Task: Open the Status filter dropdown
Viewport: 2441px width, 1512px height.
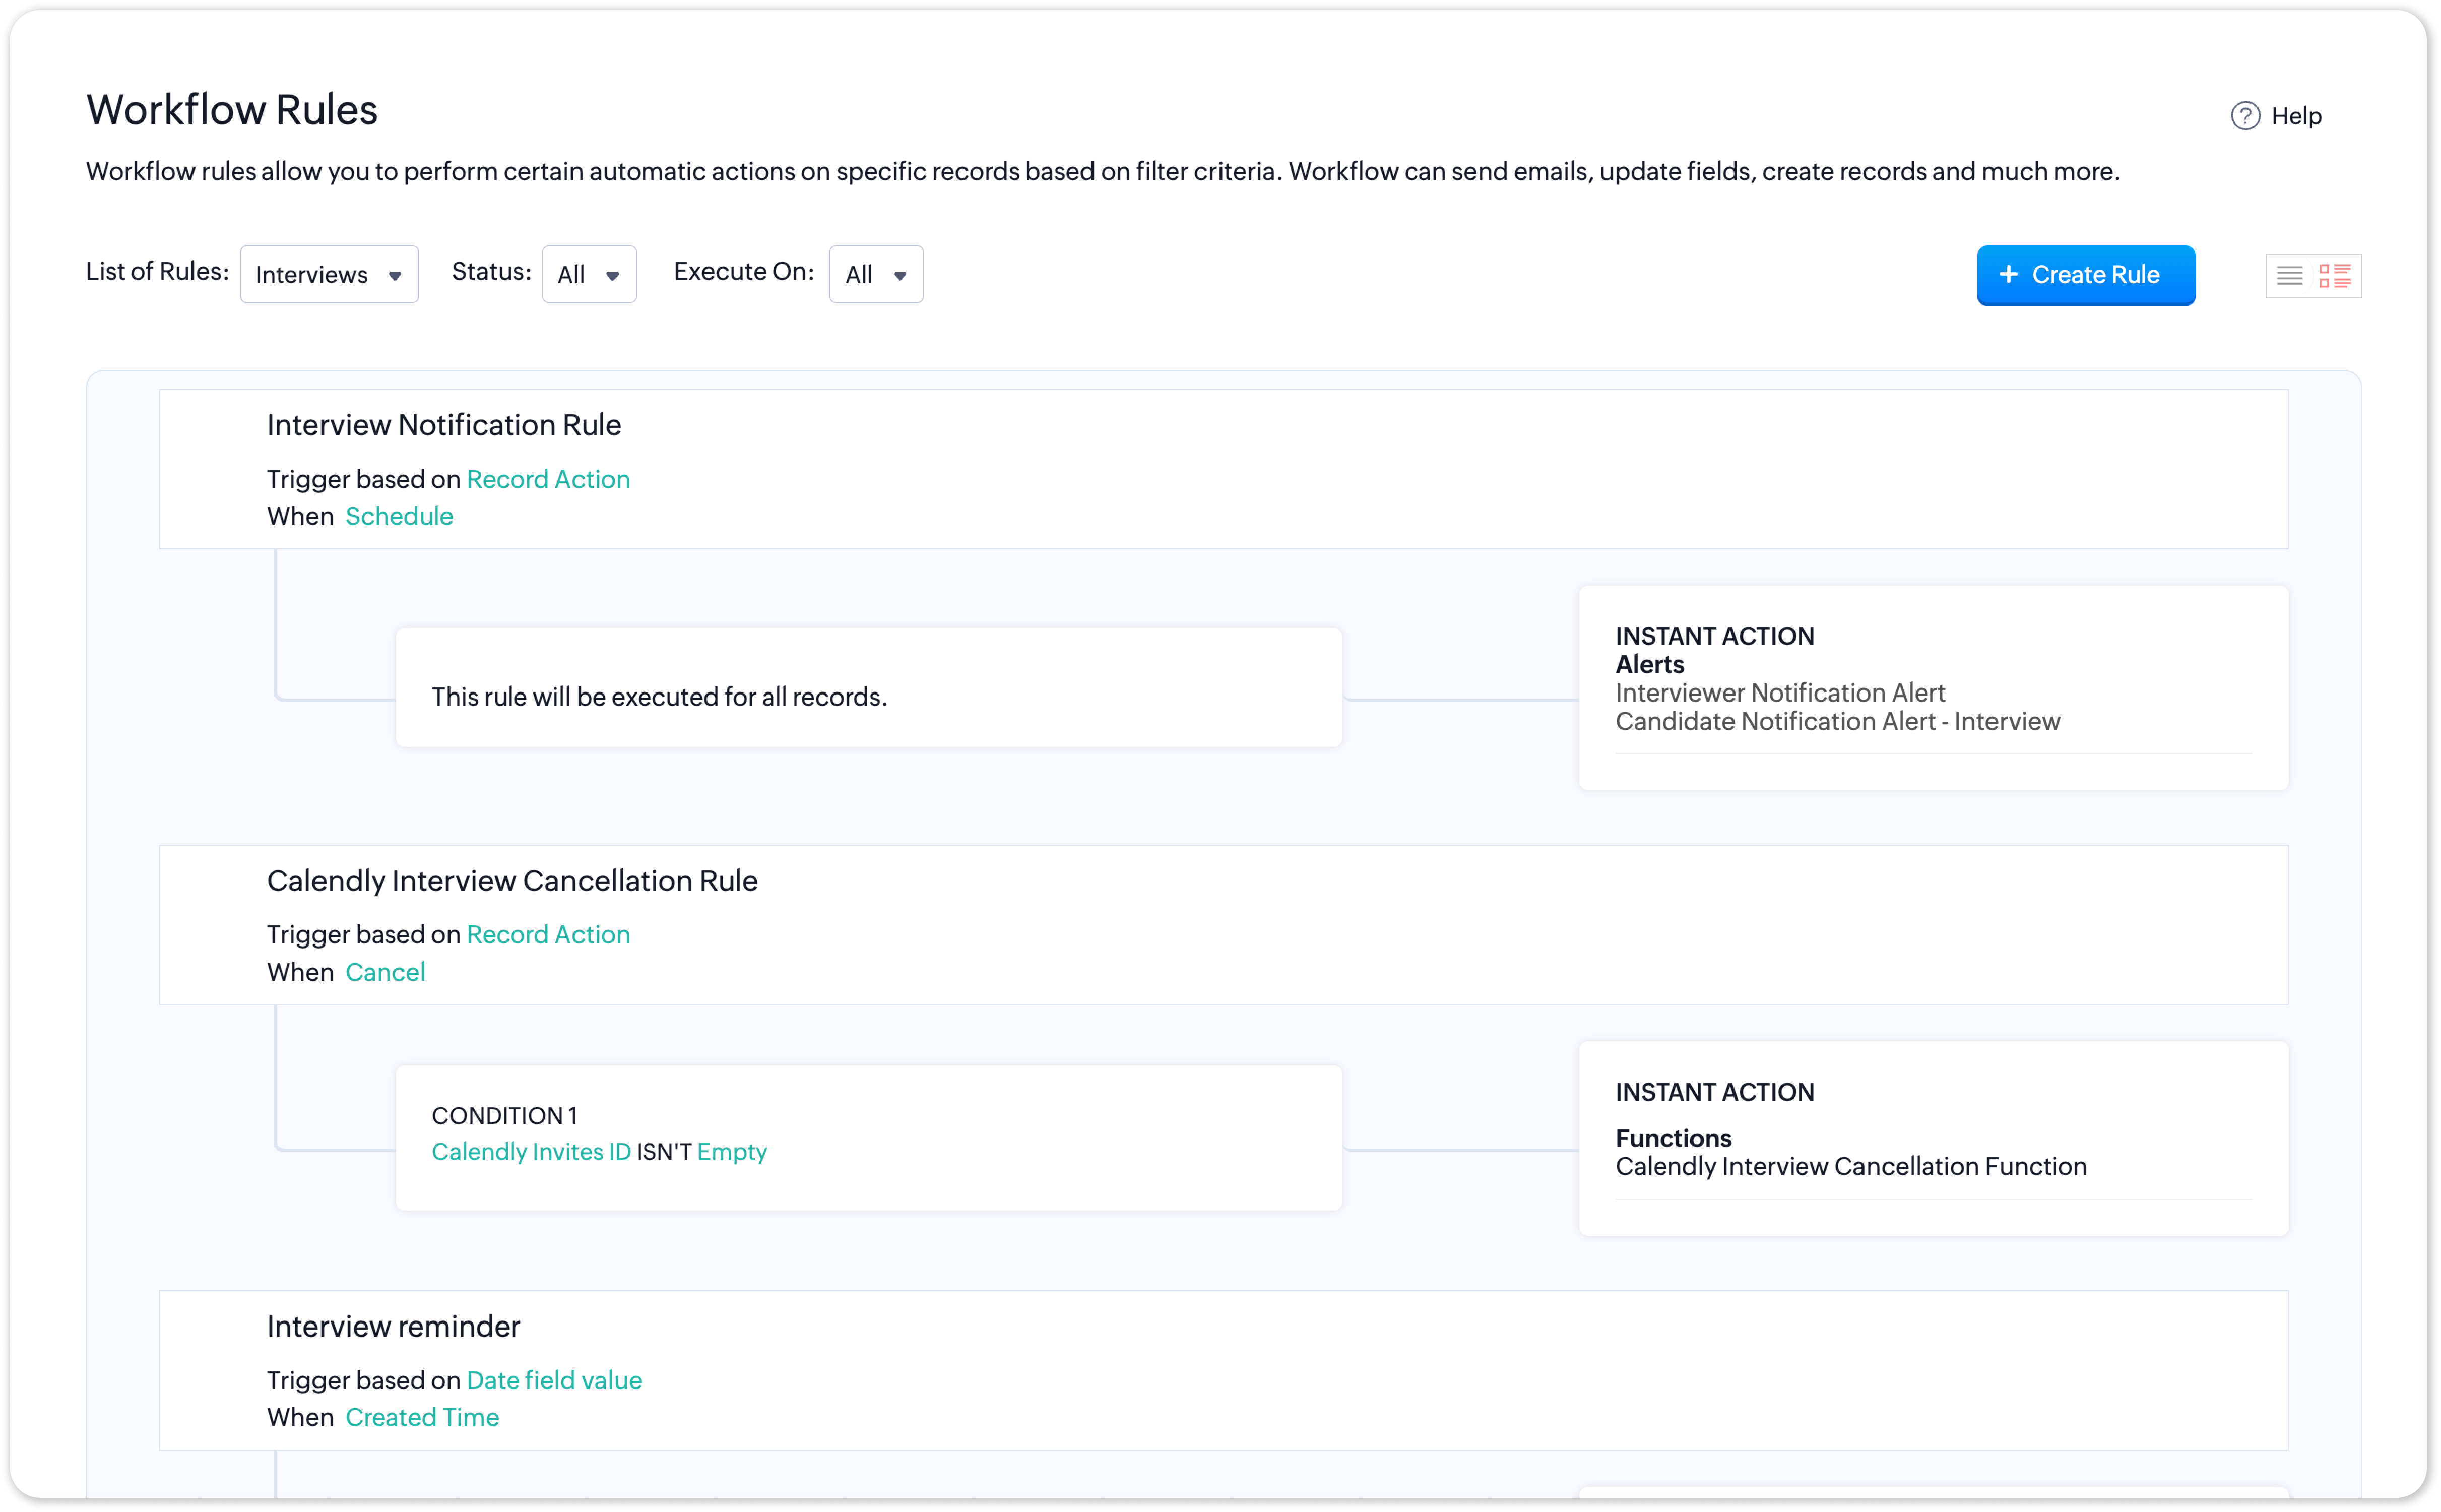Action: pos(589,275)
